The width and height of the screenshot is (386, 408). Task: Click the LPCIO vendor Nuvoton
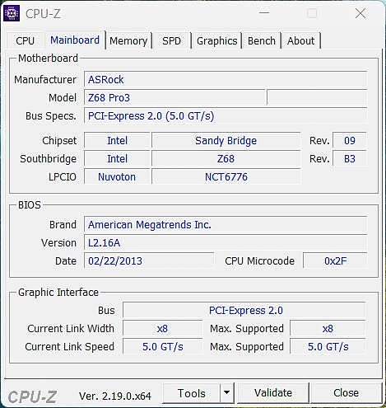tap(117, 176)
